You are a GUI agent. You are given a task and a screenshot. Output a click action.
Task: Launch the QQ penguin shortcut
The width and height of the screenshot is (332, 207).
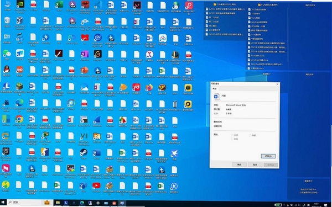point(7,70)
